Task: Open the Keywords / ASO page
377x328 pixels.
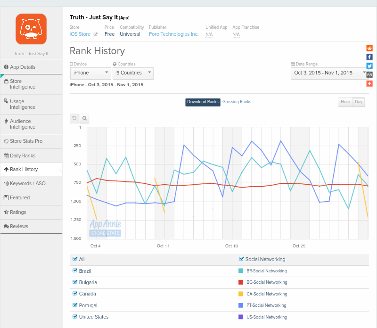Action: coord(31,183)
